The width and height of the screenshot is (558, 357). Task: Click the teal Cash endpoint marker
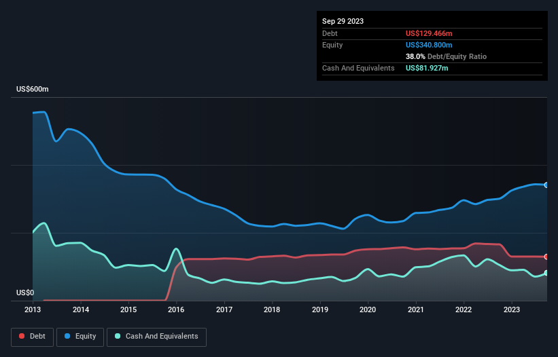pos(546,273)
